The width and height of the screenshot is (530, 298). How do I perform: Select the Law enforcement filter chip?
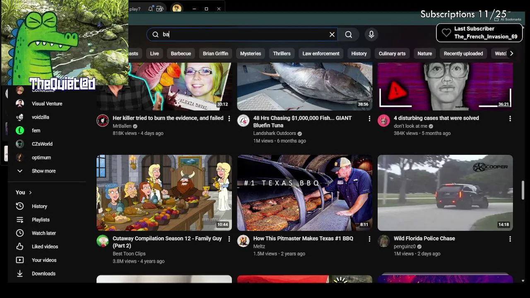click(x=321, y=53)
